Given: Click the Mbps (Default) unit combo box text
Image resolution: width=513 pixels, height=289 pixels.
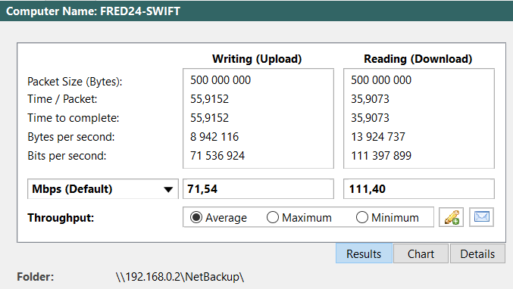Looking at the screenshot, I should tap(72, 189).
